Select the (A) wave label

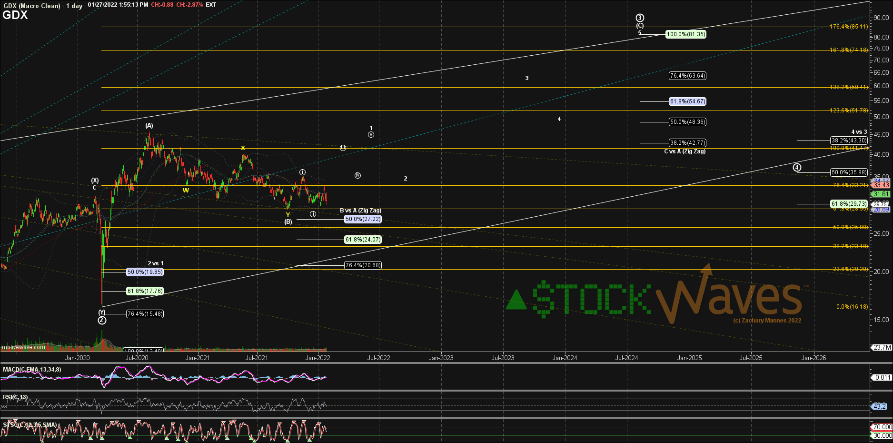coord(149,126)
